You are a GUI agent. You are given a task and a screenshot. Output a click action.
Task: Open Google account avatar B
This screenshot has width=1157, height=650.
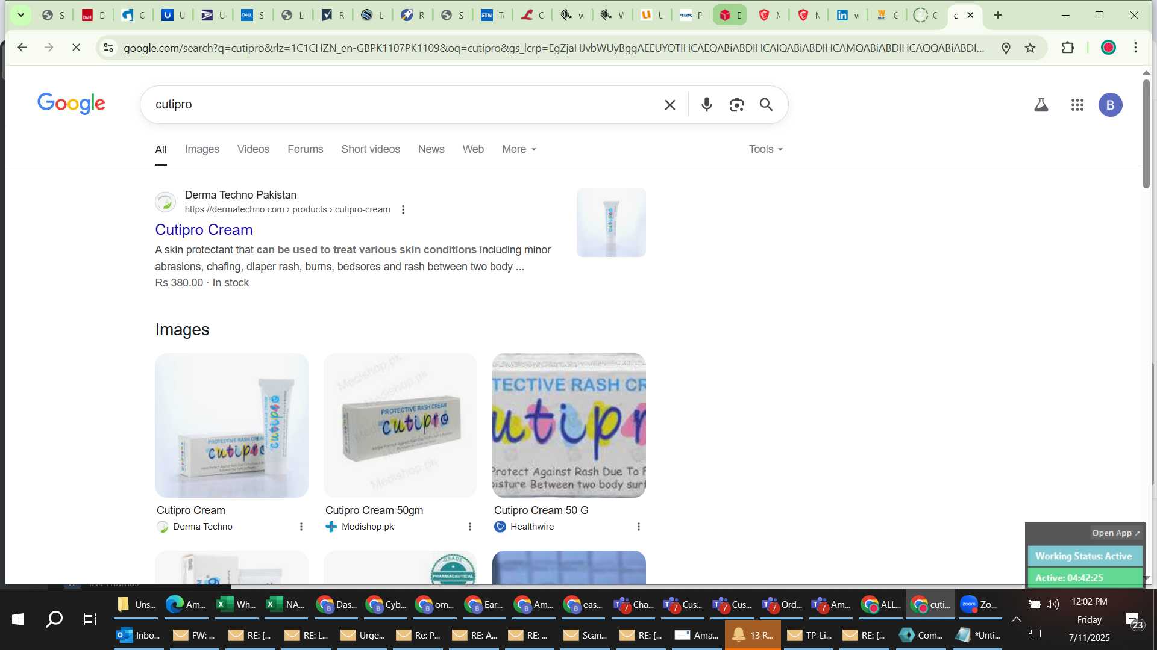pos(1110,105)
